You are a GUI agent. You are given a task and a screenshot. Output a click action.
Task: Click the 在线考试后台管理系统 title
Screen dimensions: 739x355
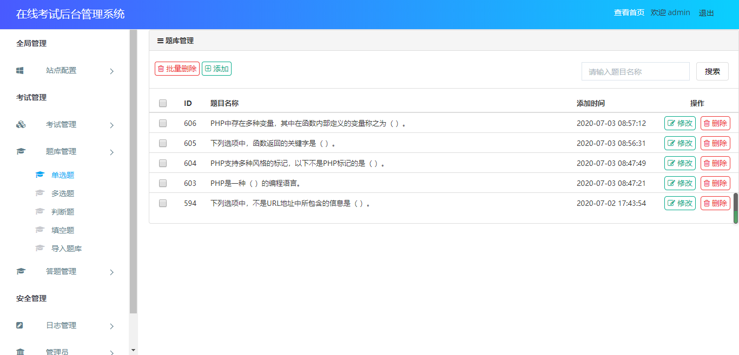coord(70,14)
